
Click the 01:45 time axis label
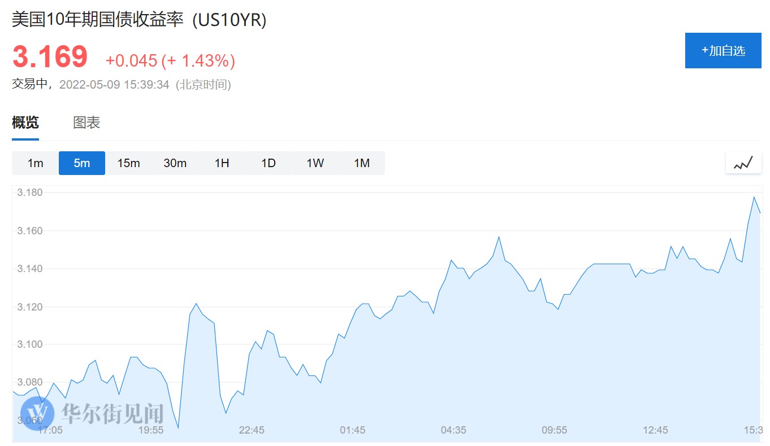352,430
